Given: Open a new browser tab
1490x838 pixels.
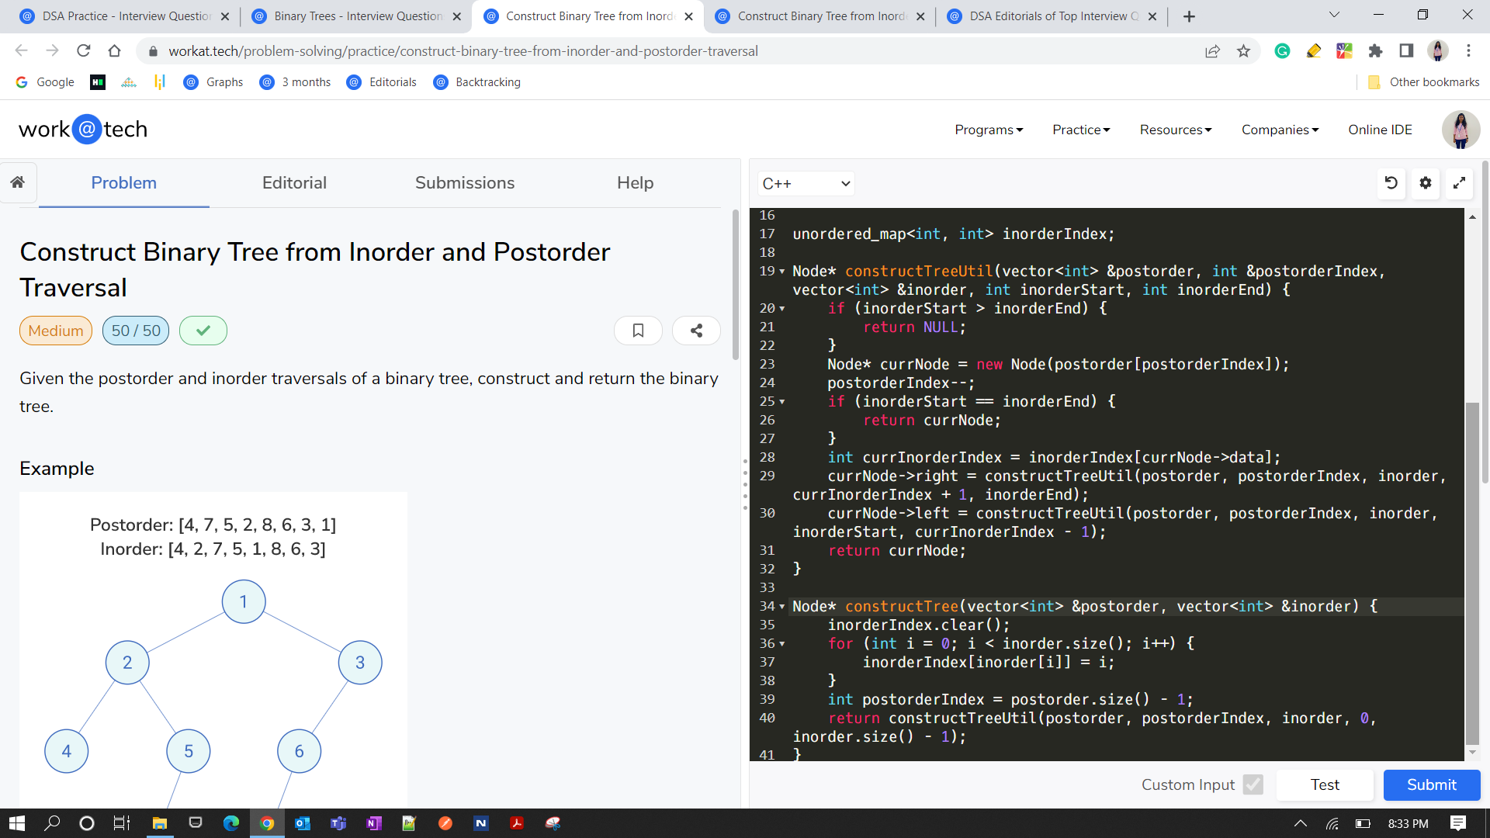Looking at the screenshot, I should pos(1189,16).
